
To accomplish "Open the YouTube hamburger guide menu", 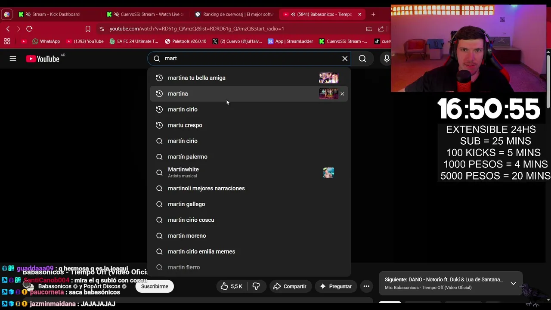I will 13,59.
